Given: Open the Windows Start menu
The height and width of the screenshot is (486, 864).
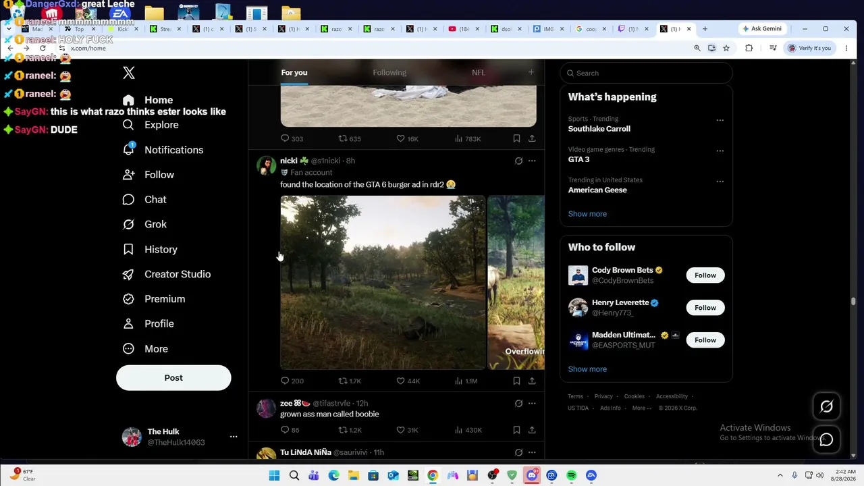Looking at the screenshot, I should point(274,475).
